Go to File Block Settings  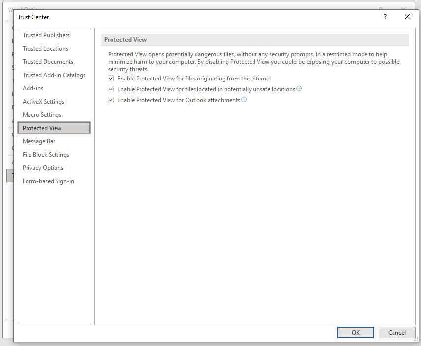[46, 155]
